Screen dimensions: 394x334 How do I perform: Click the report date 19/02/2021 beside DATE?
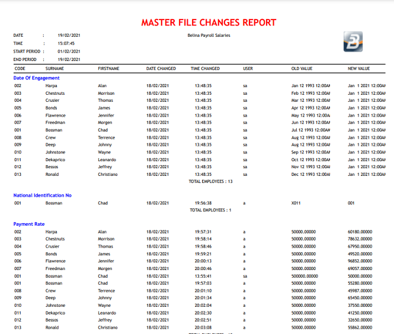click(69, 36)
